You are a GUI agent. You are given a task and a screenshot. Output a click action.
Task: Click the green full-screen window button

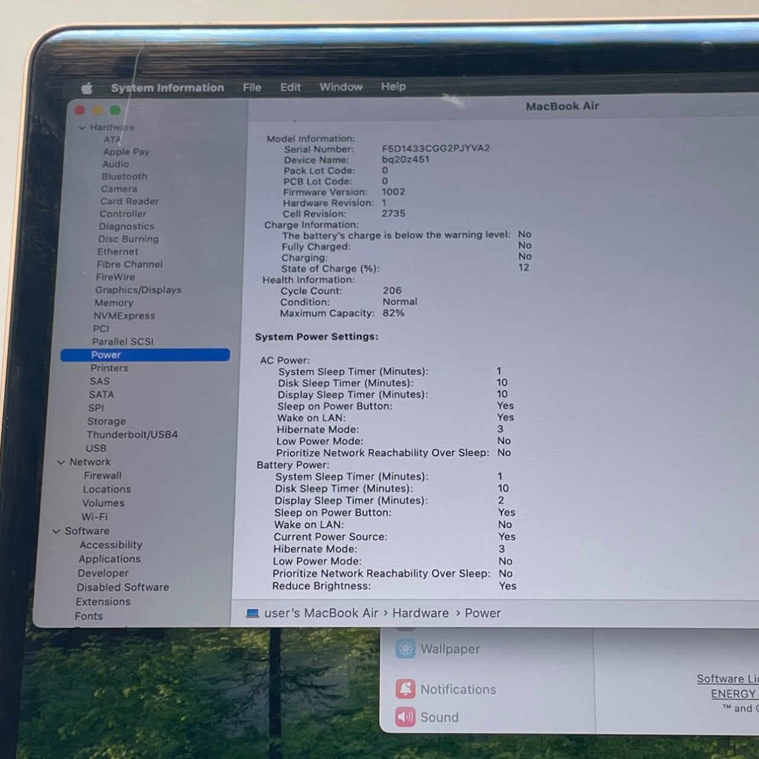[115, 110]
